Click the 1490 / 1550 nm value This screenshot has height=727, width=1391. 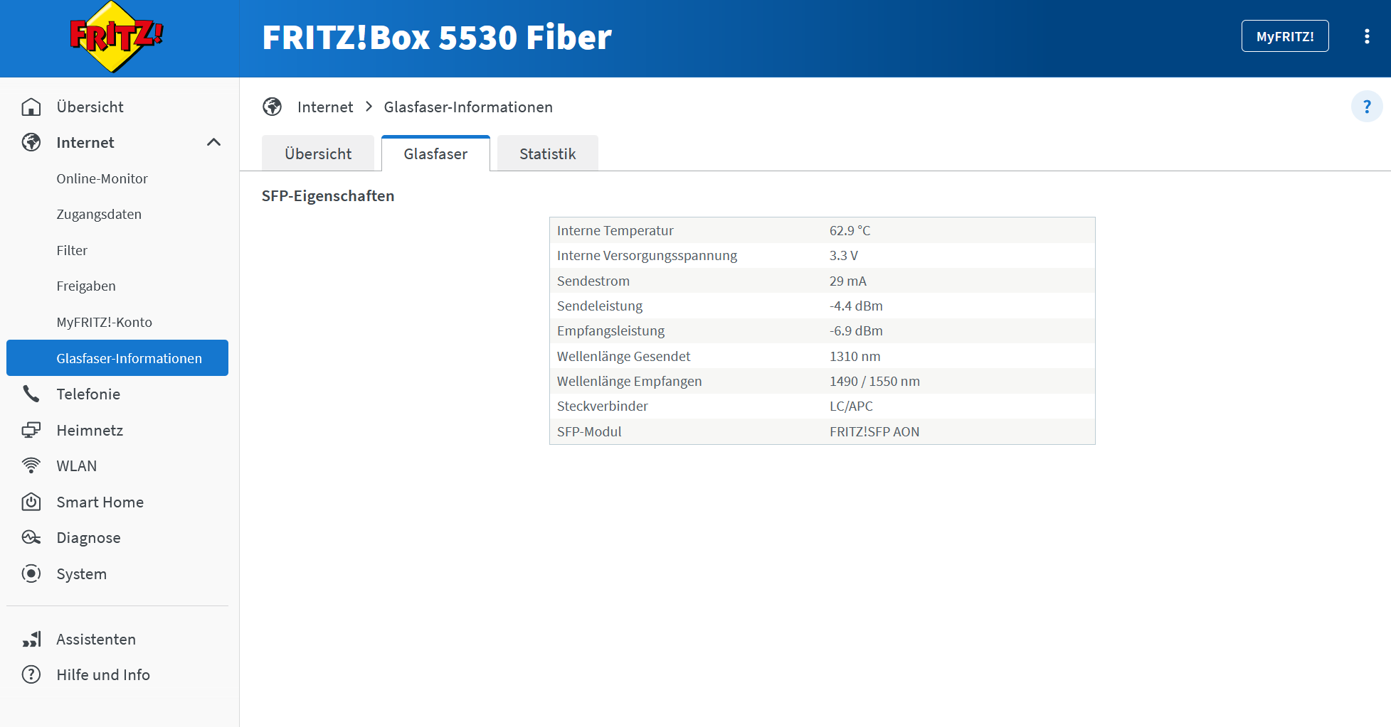coord(874,381)
